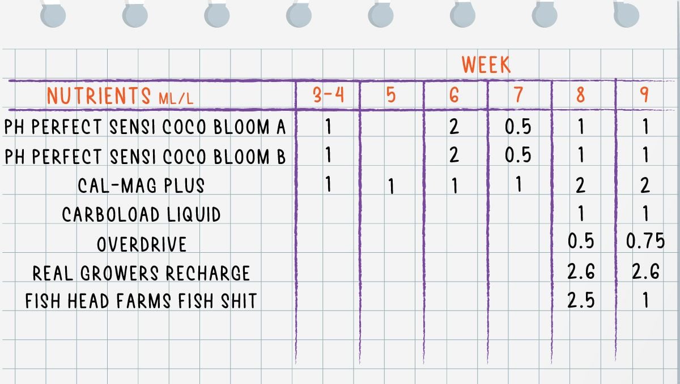
Task: Select the week 7 column header
Action: point(518,95)
